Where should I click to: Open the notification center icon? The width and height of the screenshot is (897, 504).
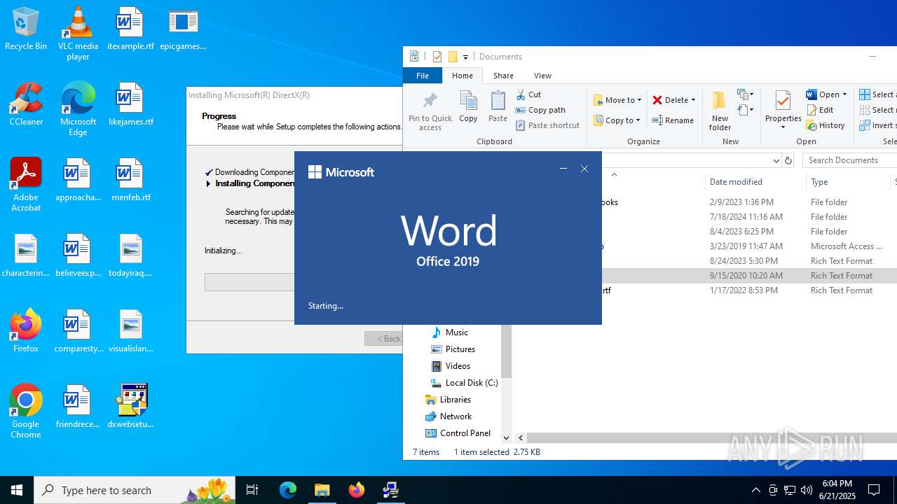tap(874, 490)
